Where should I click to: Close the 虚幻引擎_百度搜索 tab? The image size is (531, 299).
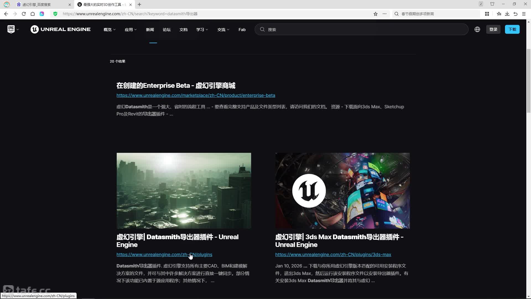[x=70, y=5]
